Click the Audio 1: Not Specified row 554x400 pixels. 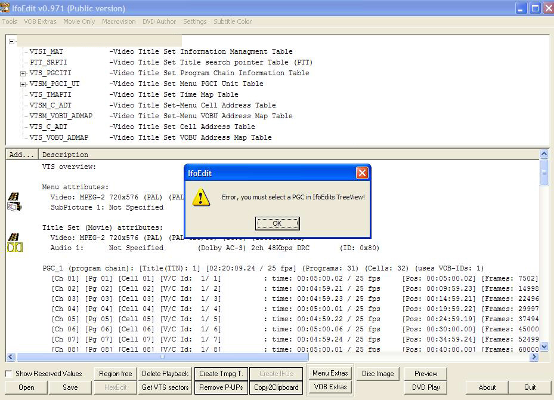215,248
